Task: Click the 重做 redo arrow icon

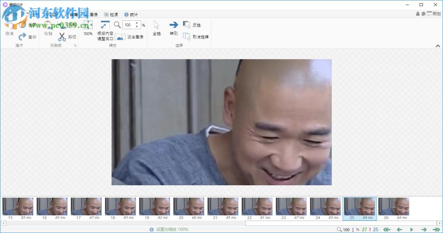Action: pos(22,37)
